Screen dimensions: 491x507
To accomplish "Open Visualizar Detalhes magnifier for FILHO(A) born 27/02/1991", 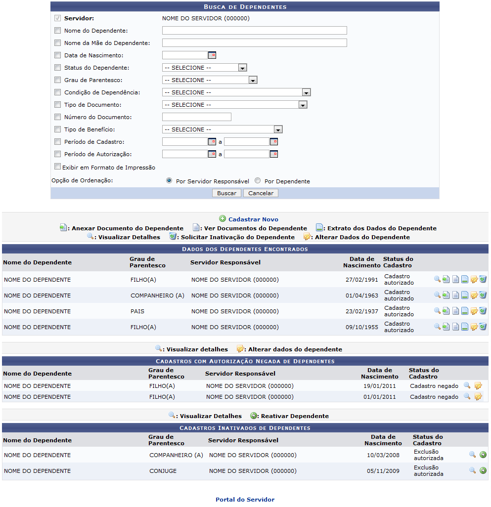I will click(x=437, y=279).
